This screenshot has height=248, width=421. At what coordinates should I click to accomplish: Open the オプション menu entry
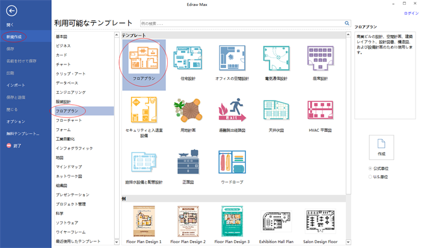tap(16, 121)
